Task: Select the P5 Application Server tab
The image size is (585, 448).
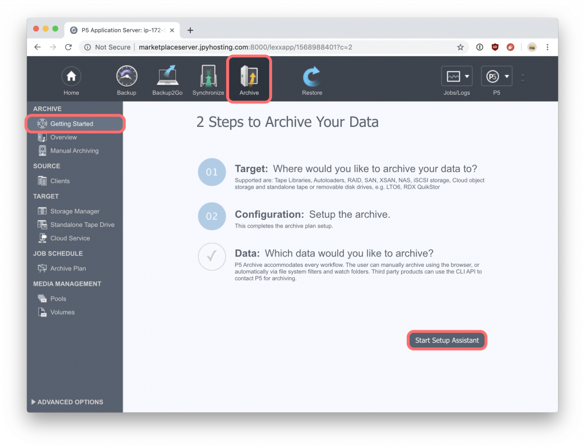Action: [x=122, y=30]
